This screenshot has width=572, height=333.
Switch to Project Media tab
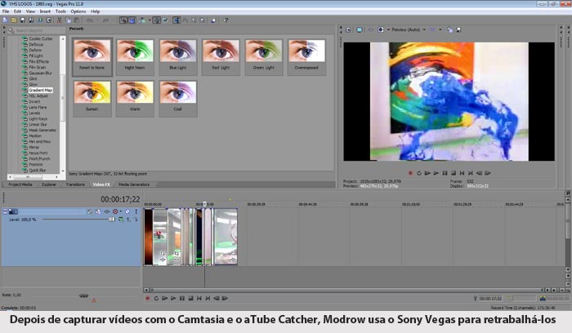20,184
